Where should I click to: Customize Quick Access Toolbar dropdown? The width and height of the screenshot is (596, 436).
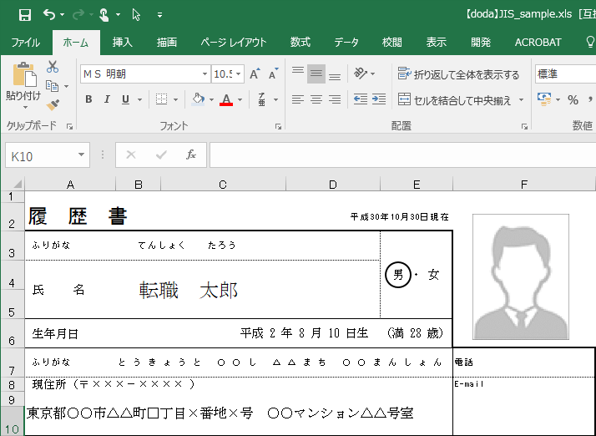(x=159, y=15)
